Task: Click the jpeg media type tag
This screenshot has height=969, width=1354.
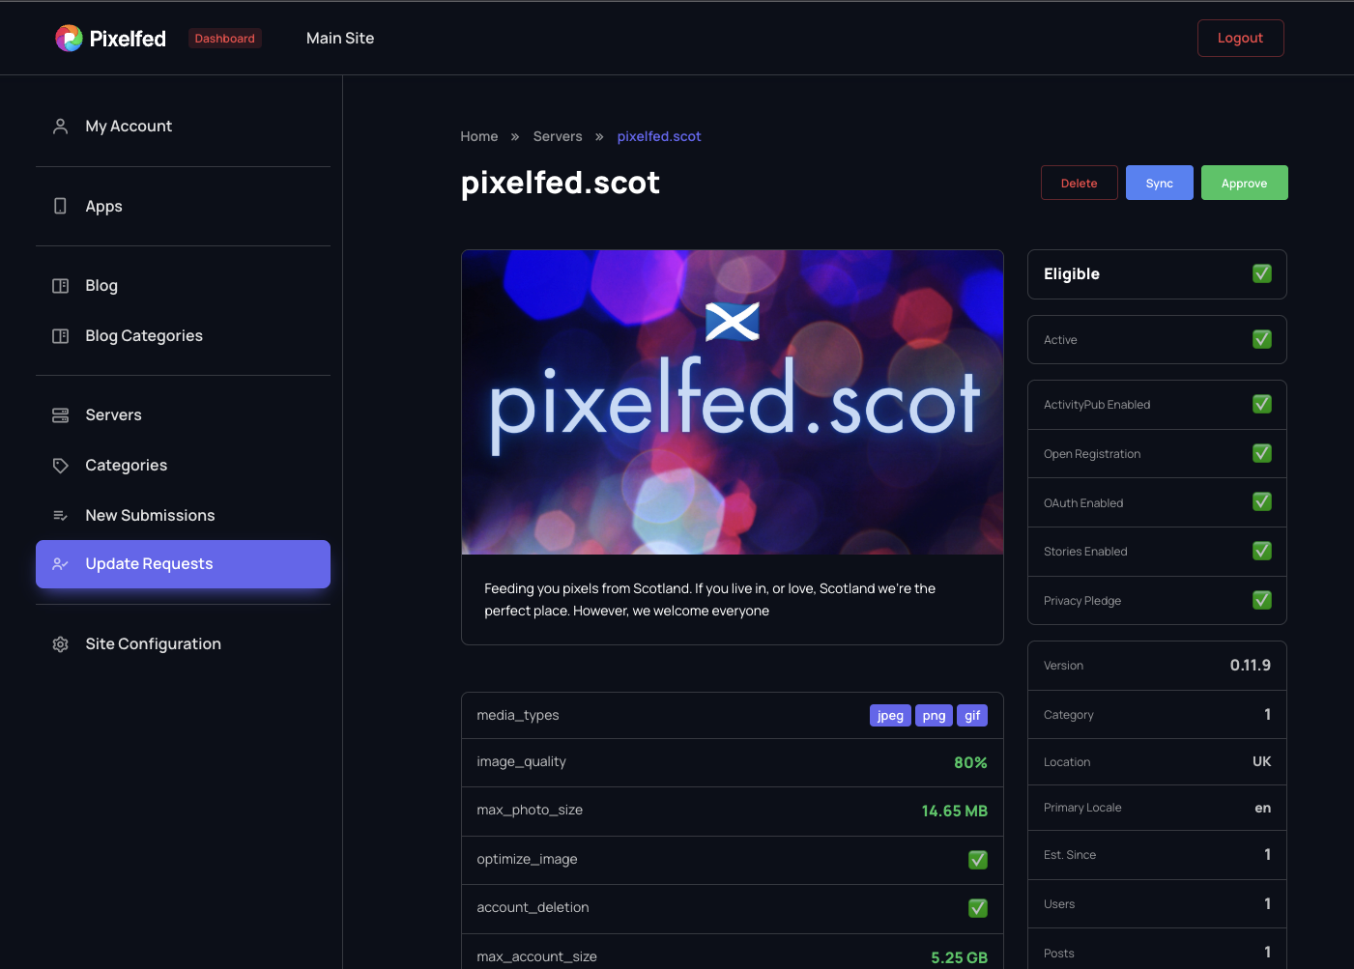Action: 890,715
